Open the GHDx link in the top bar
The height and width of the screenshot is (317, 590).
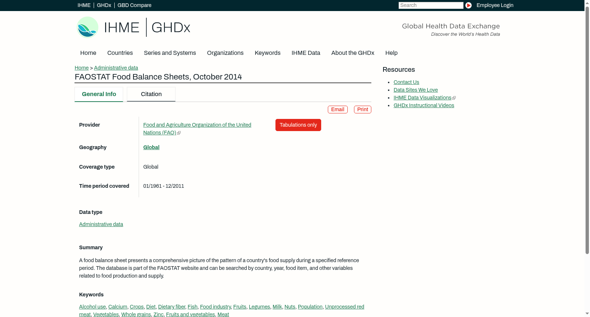[x=104, y=5]
